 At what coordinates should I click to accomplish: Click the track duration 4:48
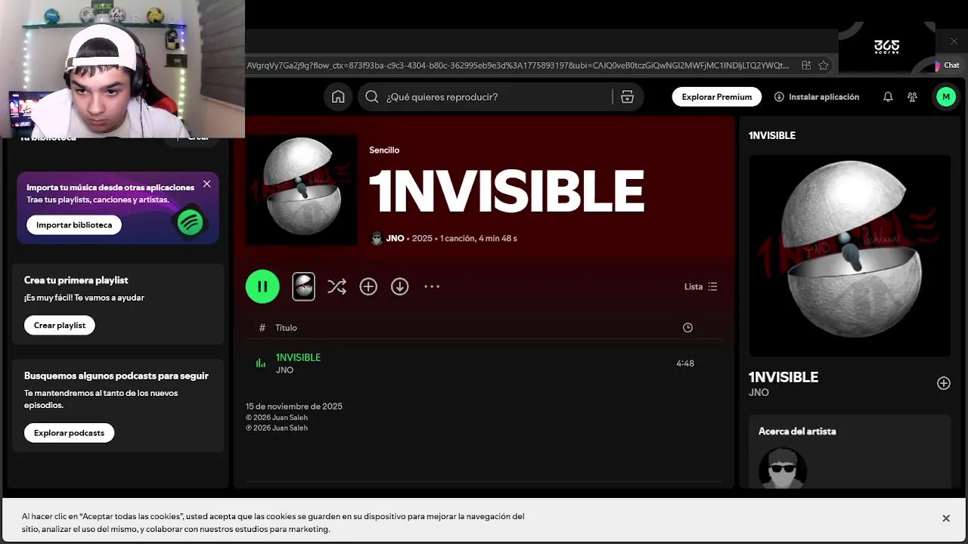click(x=685, y=363)
